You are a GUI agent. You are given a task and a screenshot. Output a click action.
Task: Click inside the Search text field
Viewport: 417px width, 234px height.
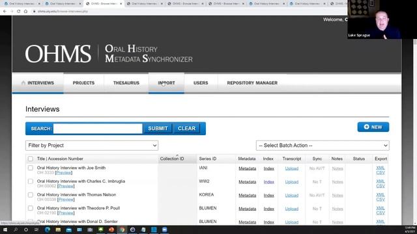tap(98, 129)
